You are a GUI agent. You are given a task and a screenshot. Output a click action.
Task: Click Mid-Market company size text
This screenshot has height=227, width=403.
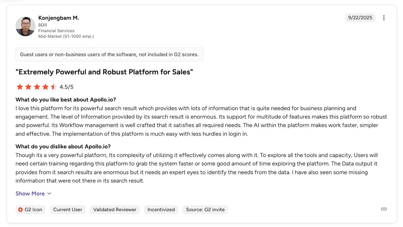[x=66, y=36]
